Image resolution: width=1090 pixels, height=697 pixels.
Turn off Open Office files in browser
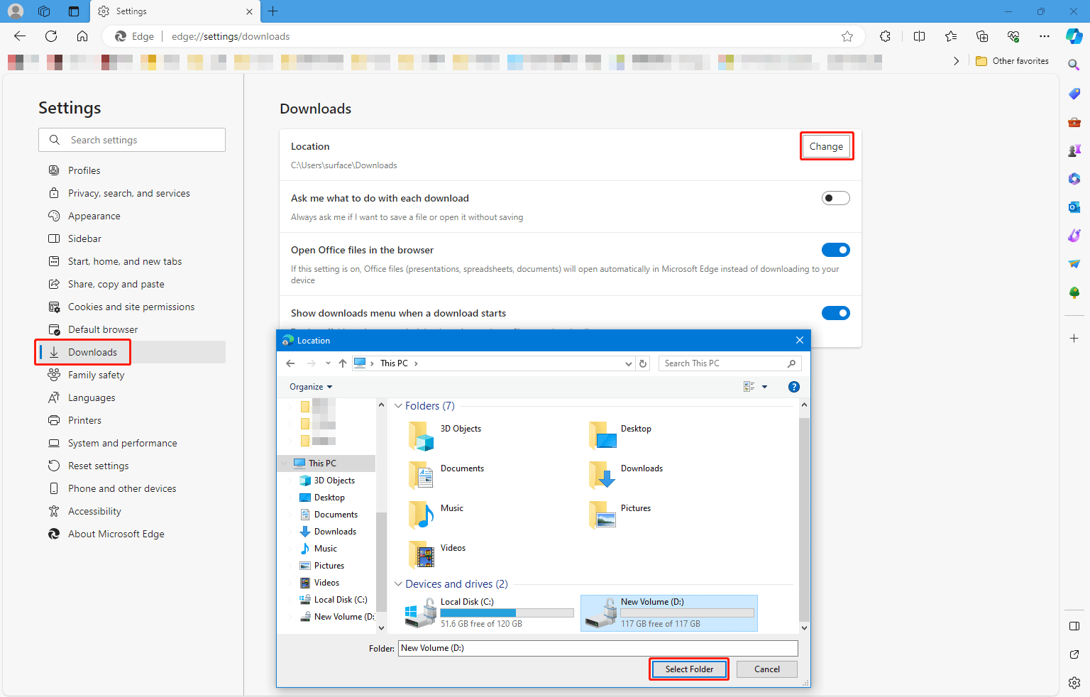pos(835,250)
